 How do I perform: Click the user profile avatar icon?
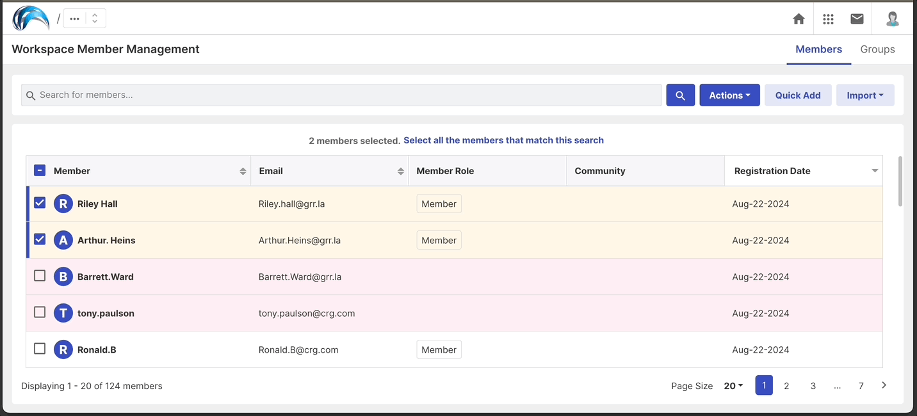(892, 19)
